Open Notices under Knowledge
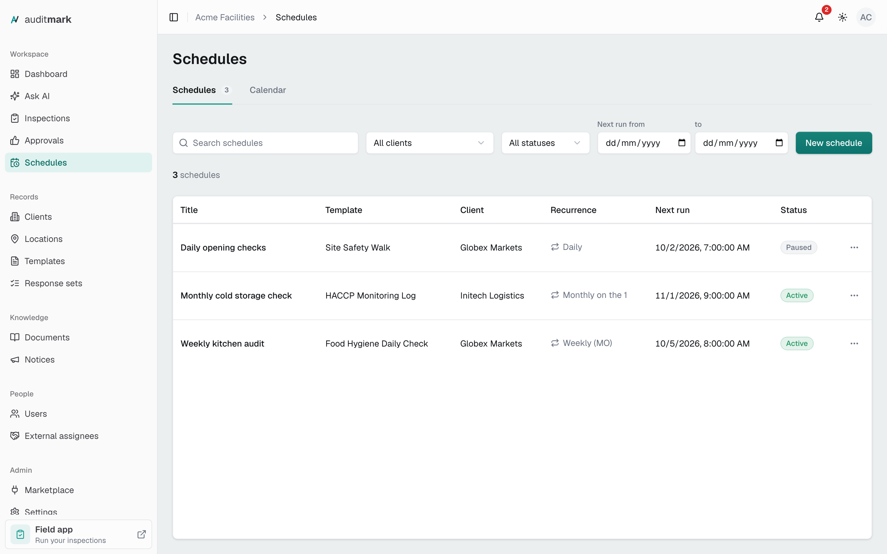This screenshot has height=554, width=887. (x=79, y=359)
